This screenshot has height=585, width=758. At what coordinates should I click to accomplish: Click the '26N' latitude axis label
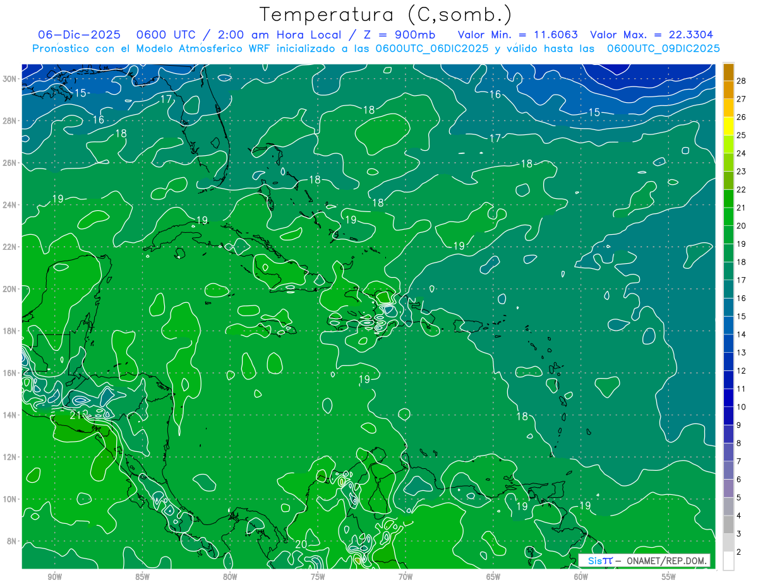tap(11, 163)
